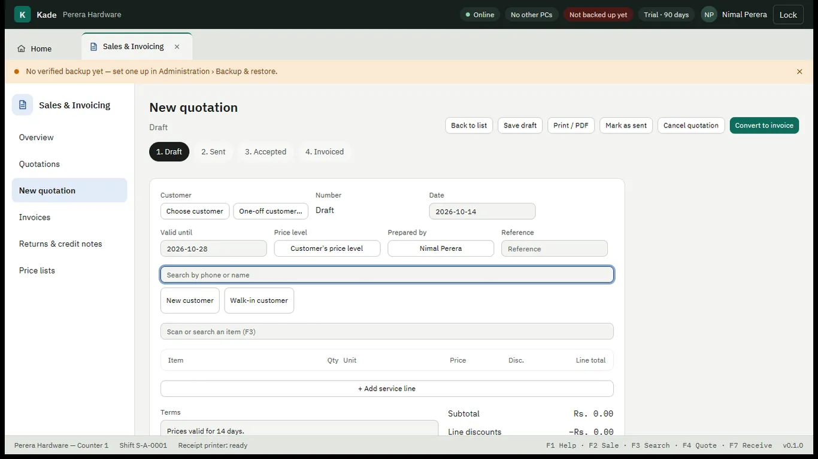Click the F1 Help shortcut hint
The height and width of the screenshot is (459, 818).
[x=561, y=445]
